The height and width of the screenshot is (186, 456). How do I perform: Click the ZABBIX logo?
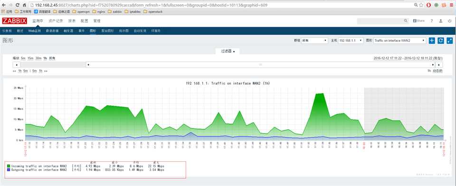15,21
